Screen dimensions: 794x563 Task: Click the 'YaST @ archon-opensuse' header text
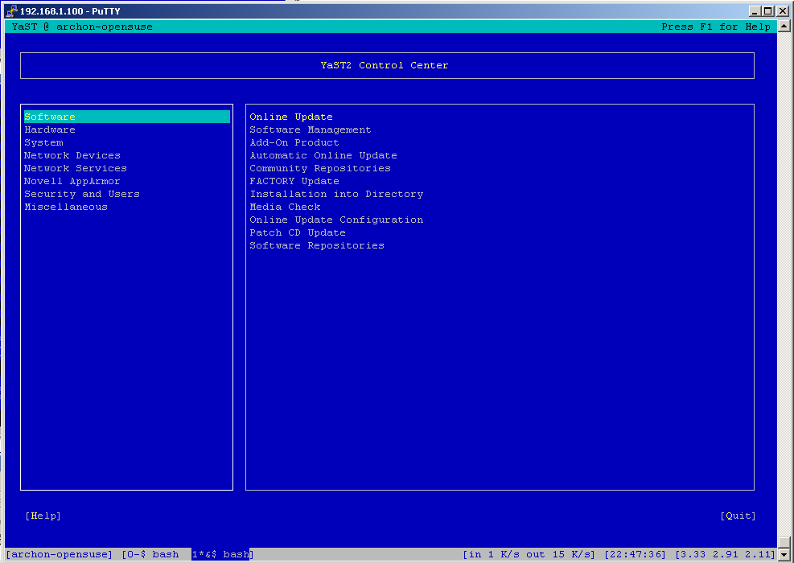click(82, 27)
